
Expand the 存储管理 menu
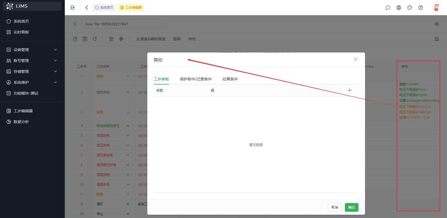pyautogui.click(x=32, y=71)
